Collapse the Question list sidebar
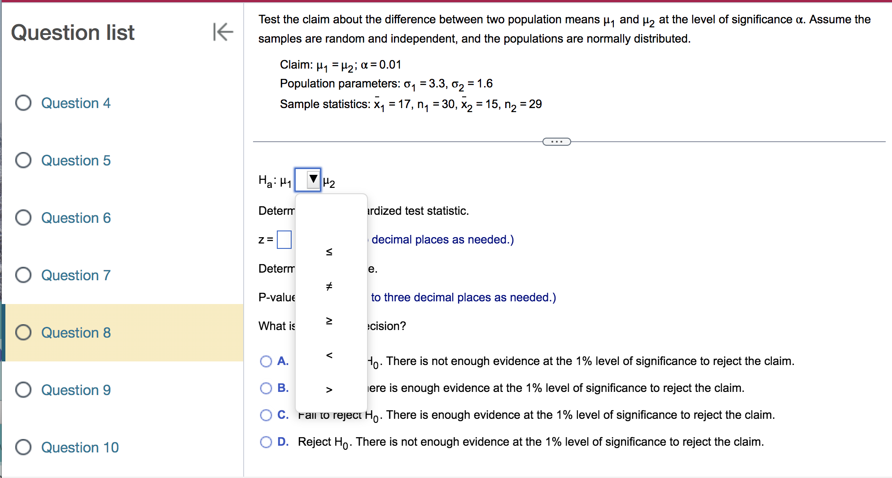This screenshot has height=478, width=892. coord(223,32)
